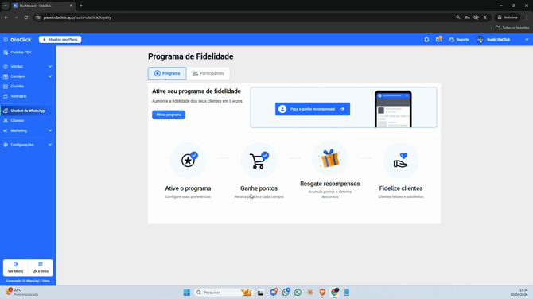The width and height of the screenshot is (533, 299).
Task: Click the Windows taskbar Pesquisar search box
Action: click(223, 292)
